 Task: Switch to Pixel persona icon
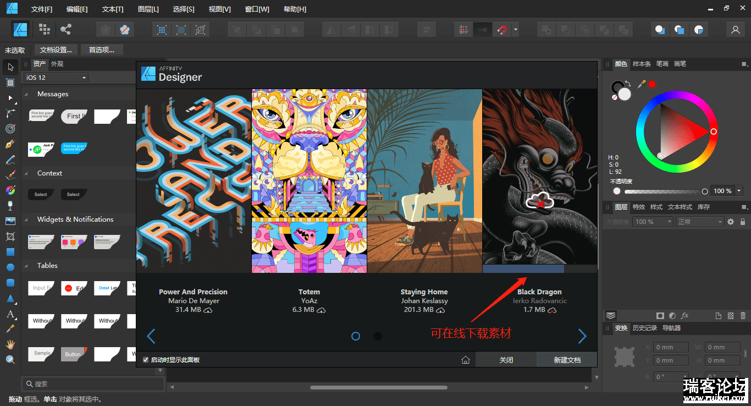coord(45,30)
